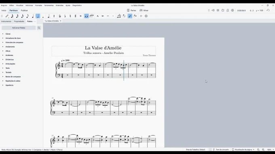Select half note duration
This screenshot has height=154, width=275.
(x=38, y=16)
